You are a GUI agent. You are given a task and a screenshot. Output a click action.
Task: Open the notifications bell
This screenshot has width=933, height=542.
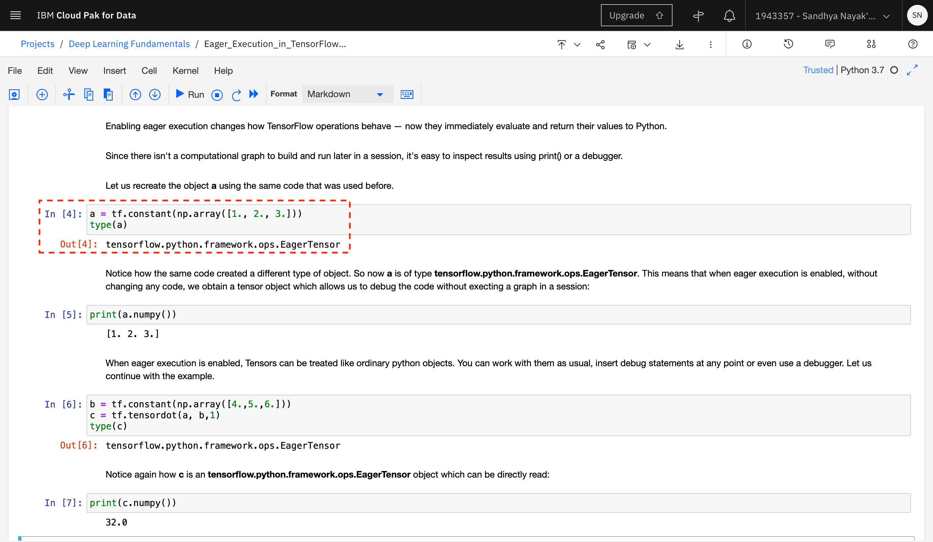729,16
